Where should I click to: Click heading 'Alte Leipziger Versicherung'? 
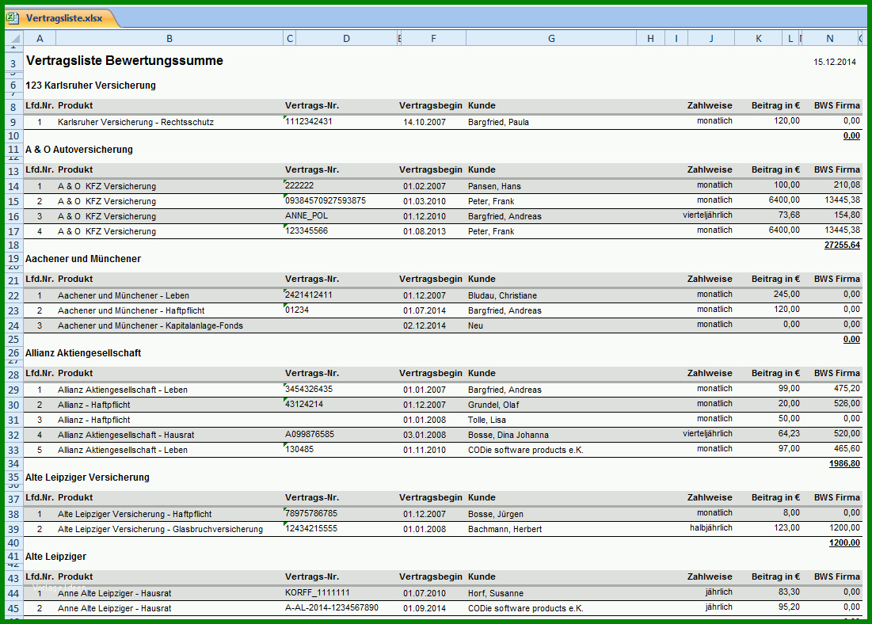point(87,478)
